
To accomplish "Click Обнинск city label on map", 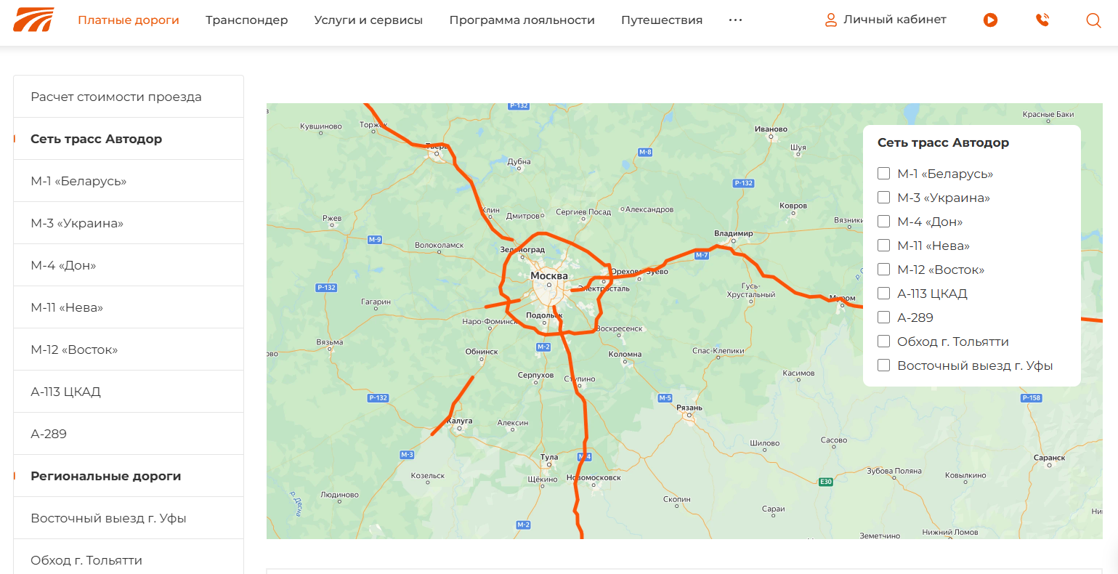I will point(482,352).
